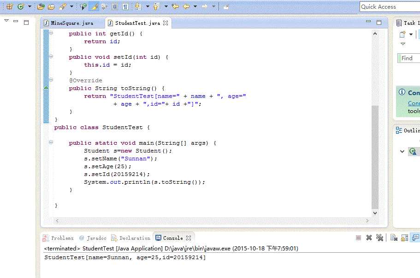Open the Next Annotation dropdown arrow
The image size is (420, 278).
click(x=148, y=6)
